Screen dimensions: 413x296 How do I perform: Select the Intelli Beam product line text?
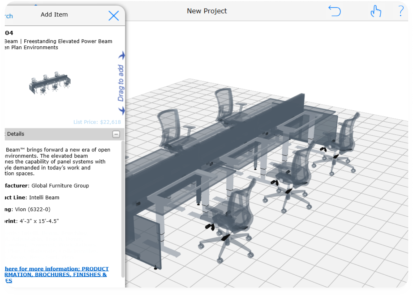pyautogui.click(x=44, y=198)
